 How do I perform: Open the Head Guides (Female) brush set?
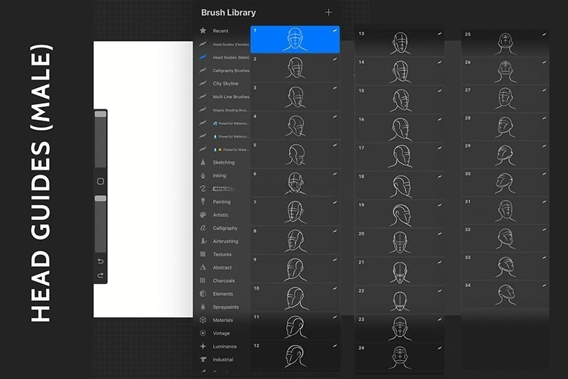tap(231, 45)
